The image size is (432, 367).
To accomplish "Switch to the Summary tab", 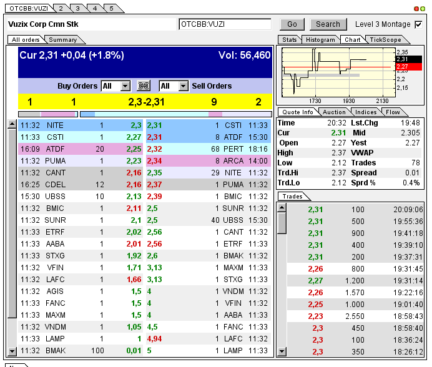I will [62, 39].
